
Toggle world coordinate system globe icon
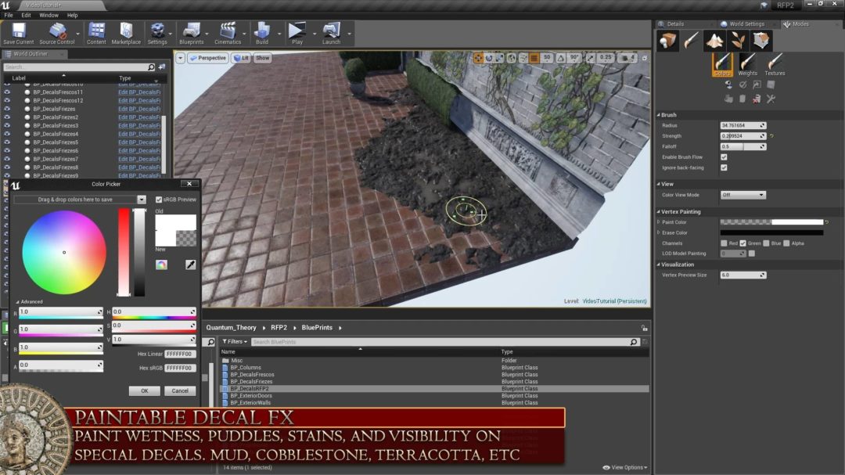click(512, 58)
